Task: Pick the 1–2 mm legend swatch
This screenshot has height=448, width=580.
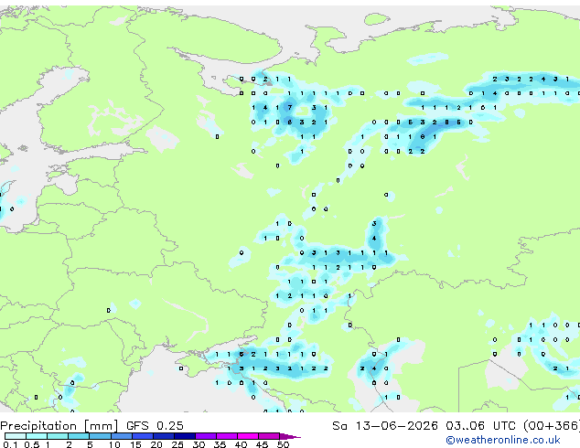Action: pyautogui.click(x=58, y=436)
